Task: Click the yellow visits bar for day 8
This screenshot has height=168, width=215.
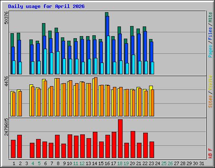Action: coord(55,97)
